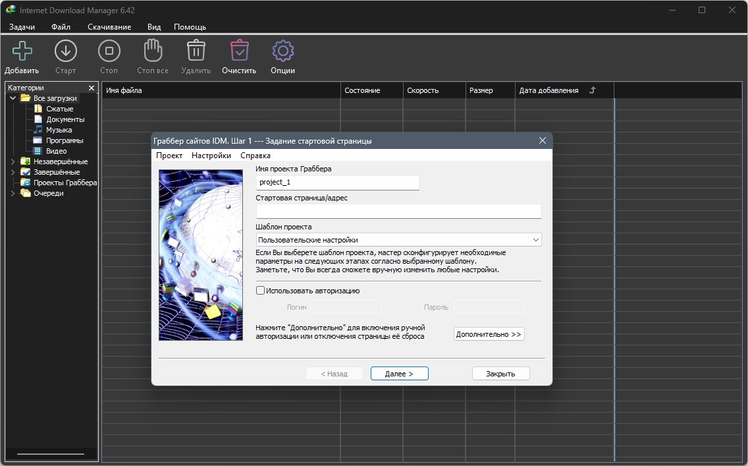748x466 pixels.
Task: Select the Проекты Граббера category
Action: (x=65, y=183)
